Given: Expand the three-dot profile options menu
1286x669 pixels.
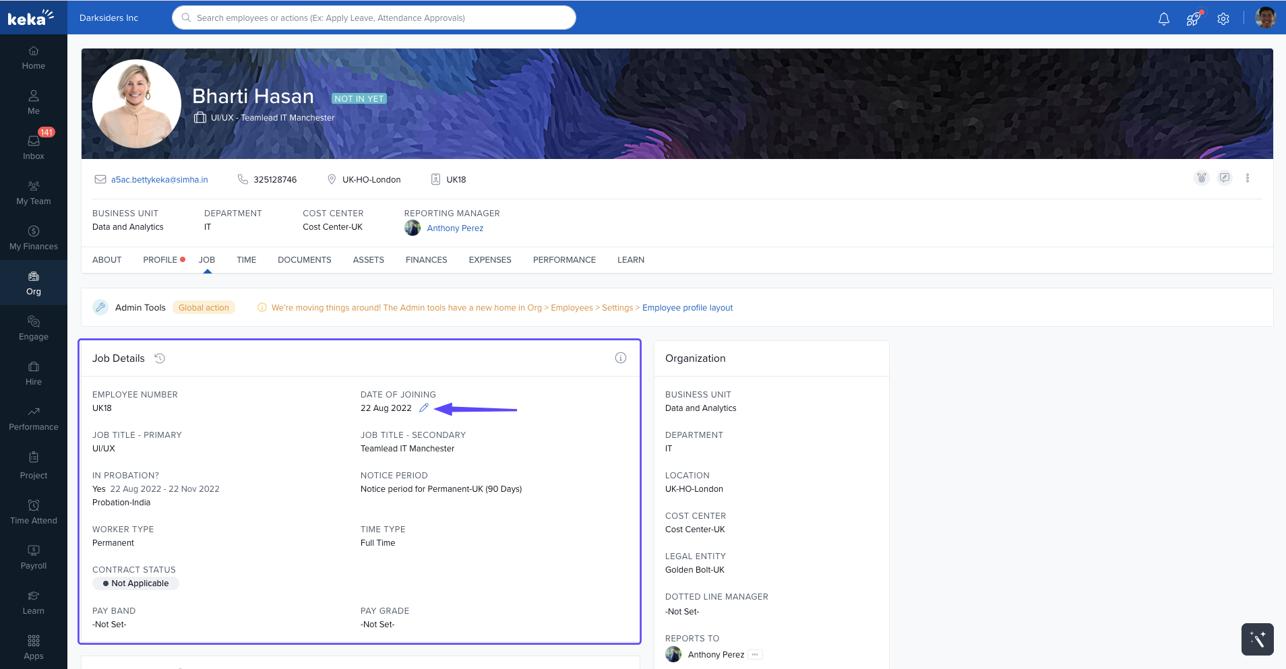Looking at the screenshot, I should 1248,178.
